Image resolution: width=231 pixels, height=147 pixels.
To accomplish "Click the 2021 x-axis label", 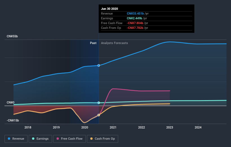I will pyautogui.click(x=113, y=127).
